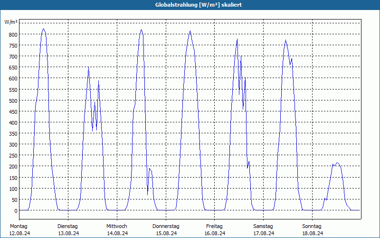
Task: Click the 800 y-axis value
Action: (13, 35)
